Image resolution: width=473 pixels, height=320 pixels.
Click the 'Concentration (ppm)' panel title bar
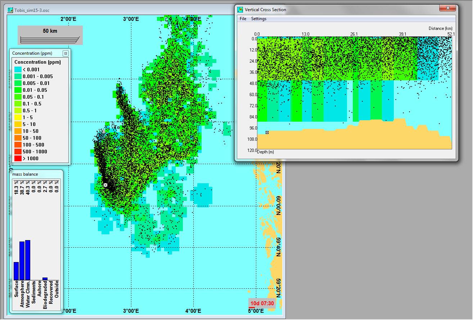[x=40, y=53]
